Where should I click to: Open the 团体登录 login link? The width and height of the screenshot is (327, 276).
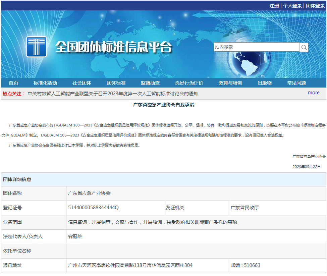315,6
